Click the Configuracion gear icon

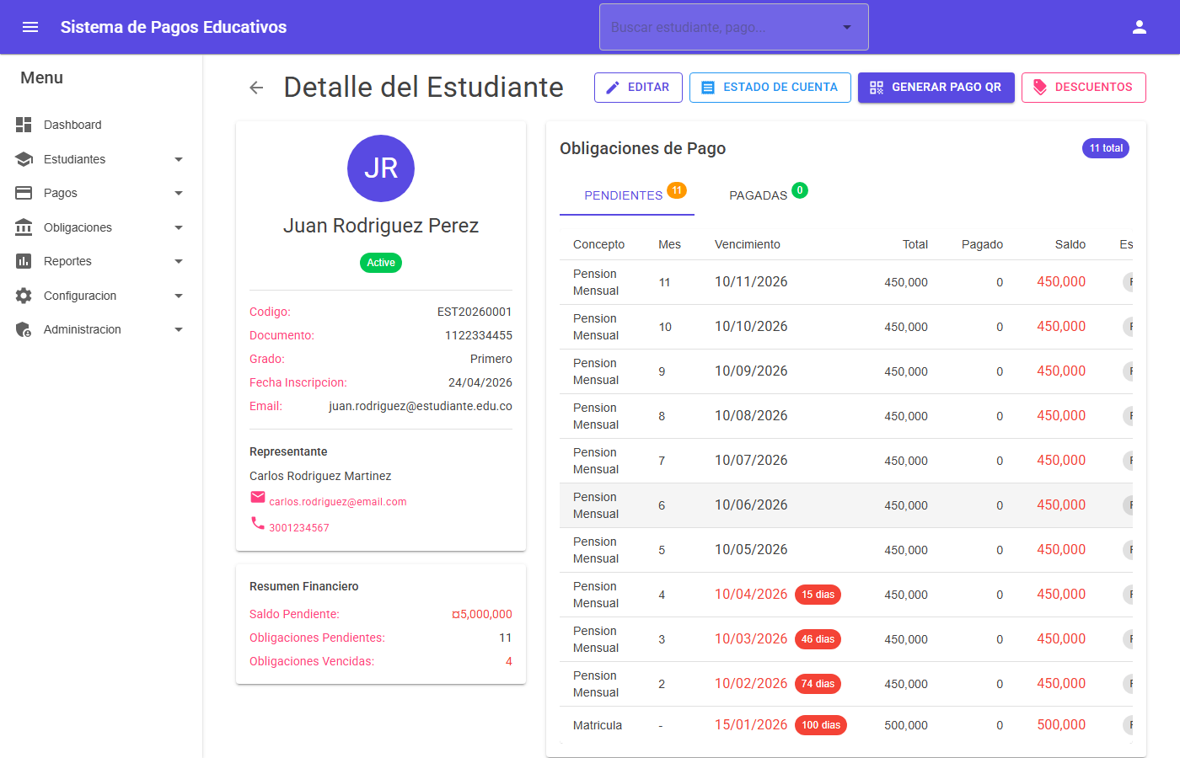tap(24, 296)
